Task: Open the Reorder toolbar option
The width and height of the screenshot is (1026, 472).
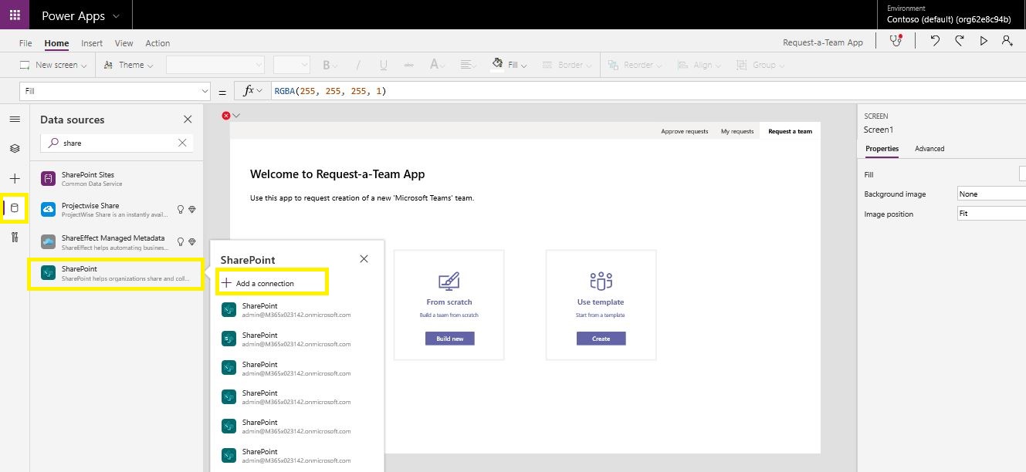Action: point(635,65)
